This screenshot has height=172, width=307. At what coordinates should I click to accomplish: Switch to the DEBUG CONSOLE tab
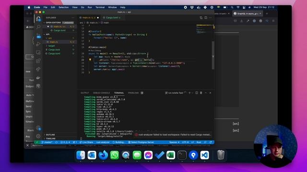tap(101, 93)
